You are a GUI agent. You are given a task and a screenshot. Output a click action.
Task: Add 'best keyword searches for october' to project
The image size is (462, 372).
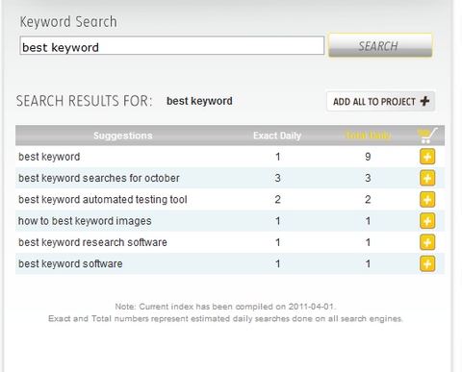[x=427, y=178]
